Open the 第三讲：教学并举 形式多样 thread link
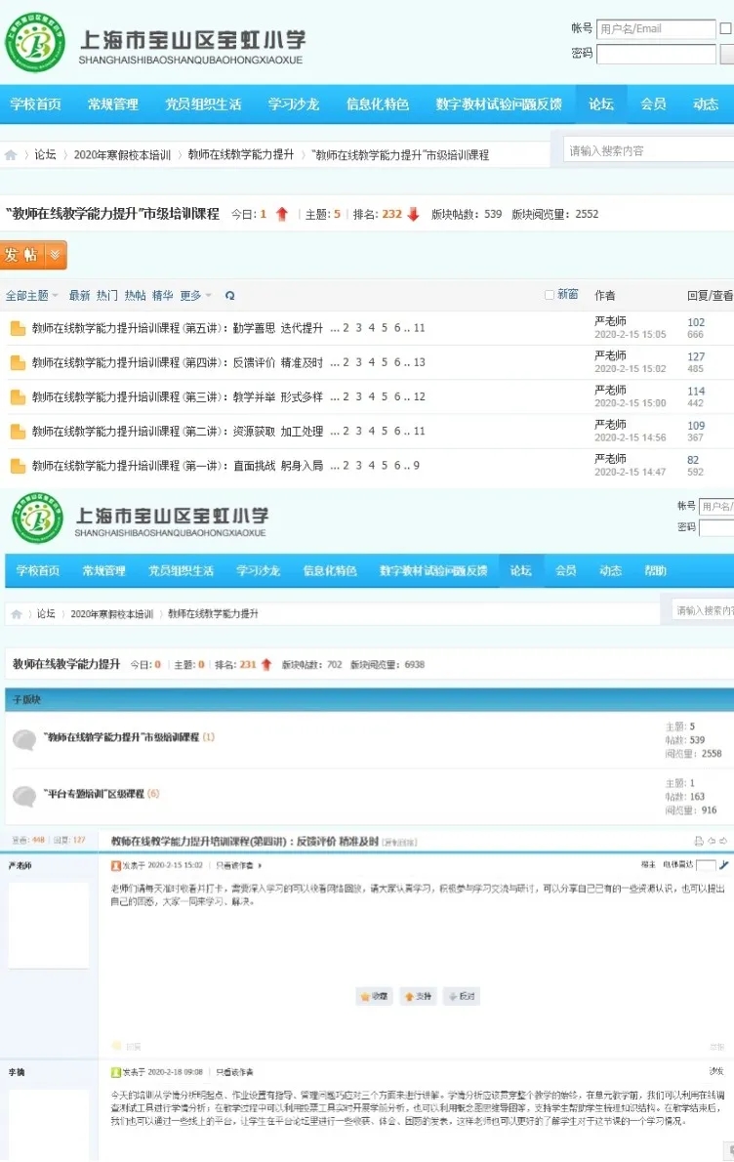This screenshot has height=1162, width=734. point(177,397)
